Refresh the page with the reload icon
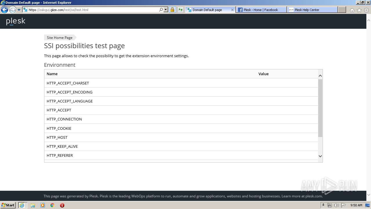Viewport: 371px width, 209px height. (181, 10)
